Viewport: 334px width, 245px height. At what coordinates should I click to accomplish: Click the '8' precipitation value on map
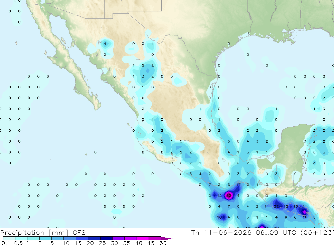[295, 217]
